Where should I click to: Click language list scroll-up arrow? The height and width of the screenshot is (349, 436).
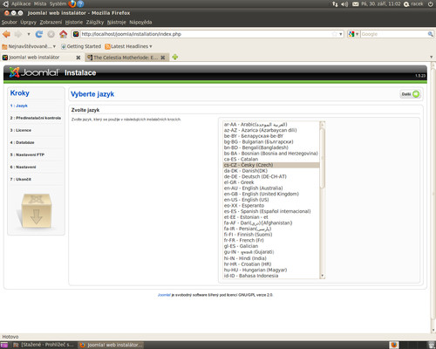coord(322,124)
